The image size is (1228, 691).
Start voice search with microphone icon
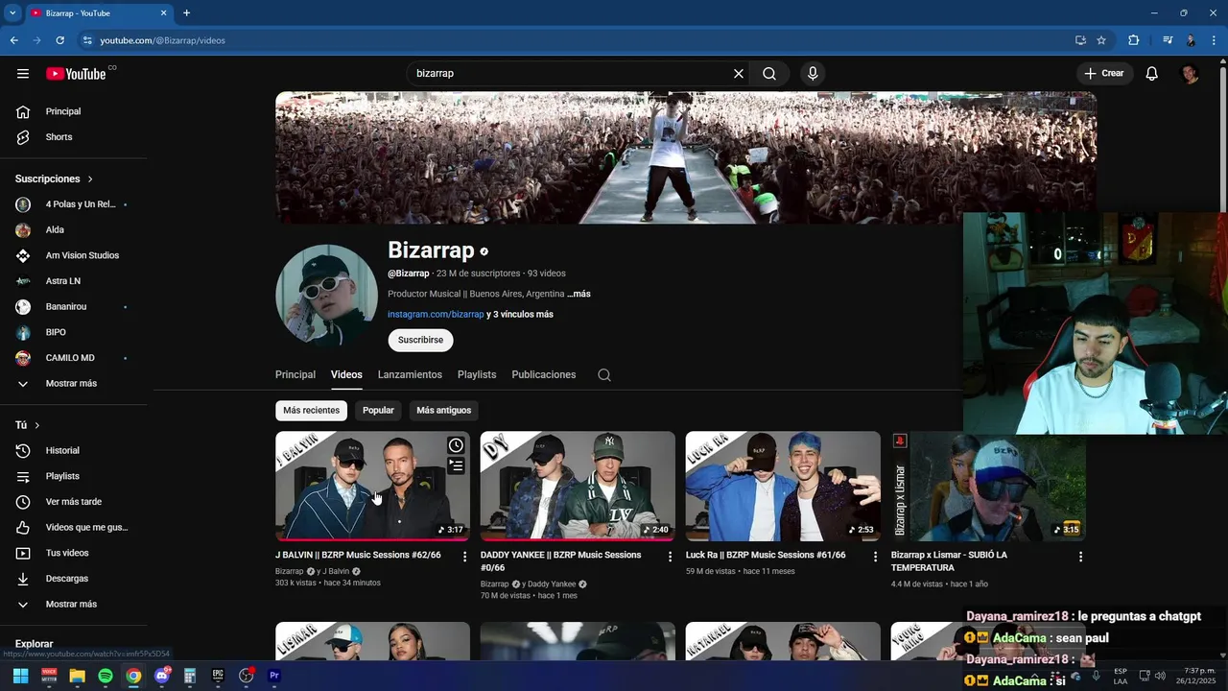coord(813,74)
